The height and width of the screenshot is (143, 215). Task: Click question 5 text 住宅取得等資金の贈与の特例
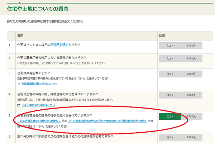(54, 115)
